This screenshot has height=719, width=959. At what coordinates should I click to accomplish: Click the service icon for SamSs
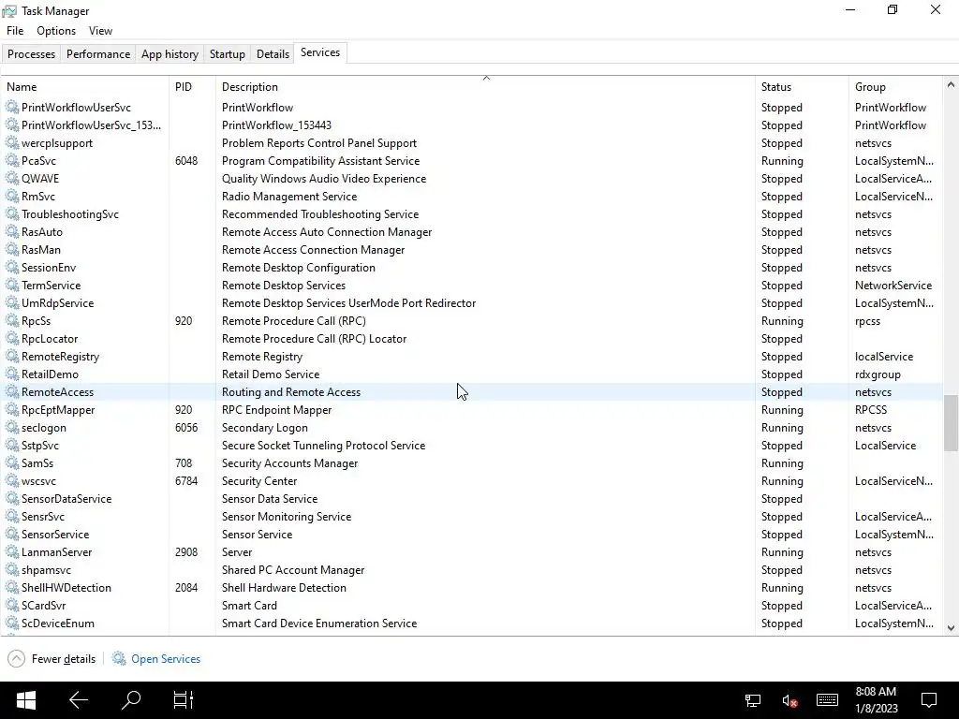(x=12, y=463)
